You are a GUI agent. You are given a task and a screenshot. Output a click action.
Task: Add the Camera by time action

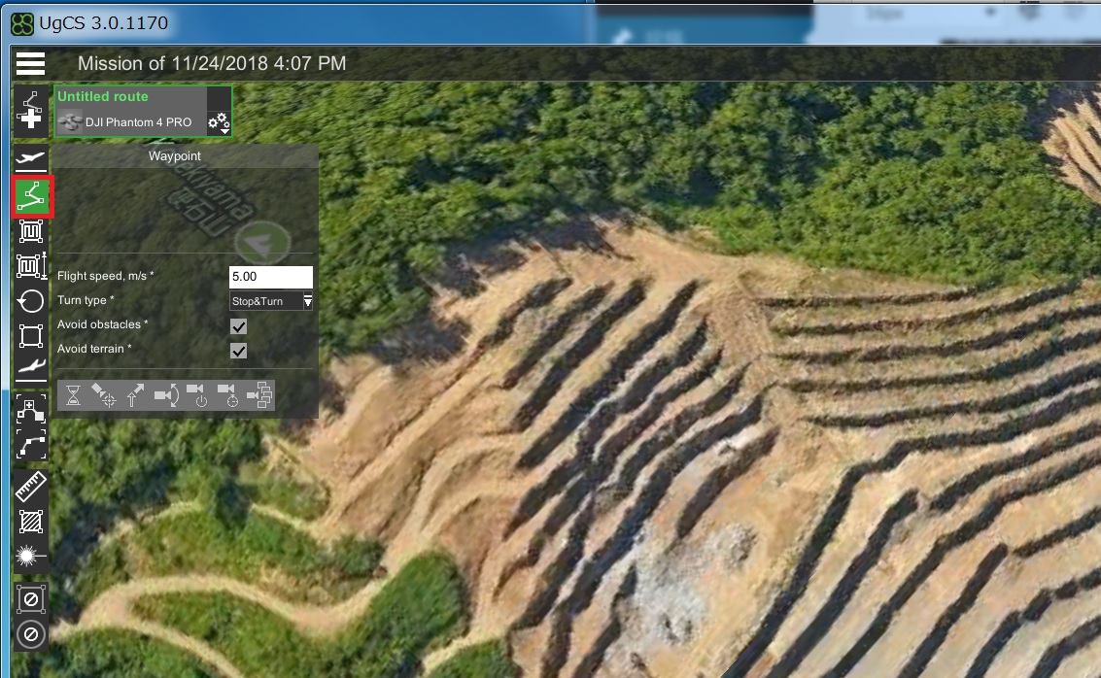[230, 395]
